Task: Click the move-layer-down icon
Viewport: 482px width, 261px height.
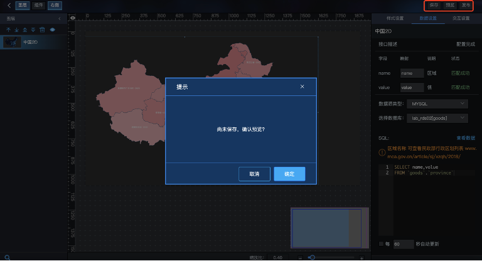Action: click(x=16, y=30)
